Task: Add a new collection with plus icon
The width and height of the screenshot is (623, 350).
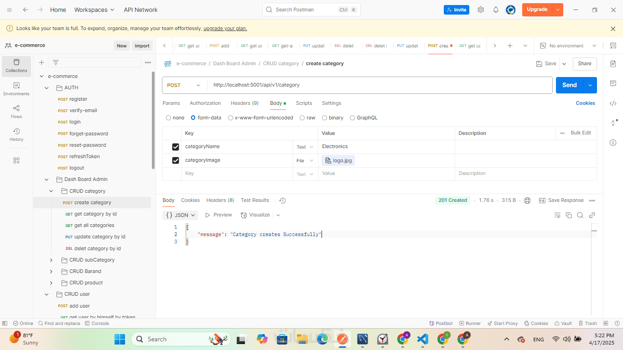Action: tap(42, 62)
